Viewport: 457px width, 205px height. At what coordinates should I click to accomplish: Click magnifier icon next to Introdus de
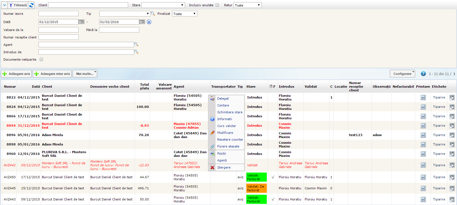[x=136, y=52]
